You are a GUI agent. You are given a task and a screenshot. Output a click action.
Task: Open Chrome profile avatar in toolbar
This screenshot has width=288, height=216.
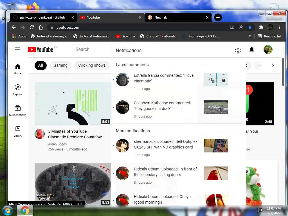[x=270, y=27]
